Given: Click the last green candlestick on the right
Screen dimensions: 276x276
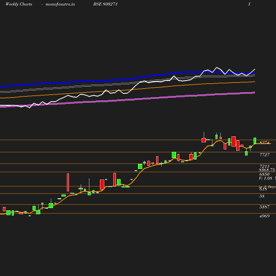Looking at the screenshot, I should point(255,141).
